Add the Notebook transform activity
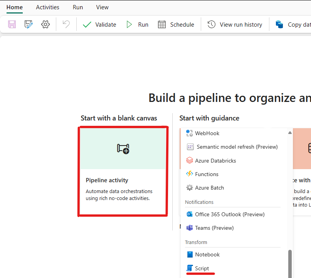 click(207, 254)
